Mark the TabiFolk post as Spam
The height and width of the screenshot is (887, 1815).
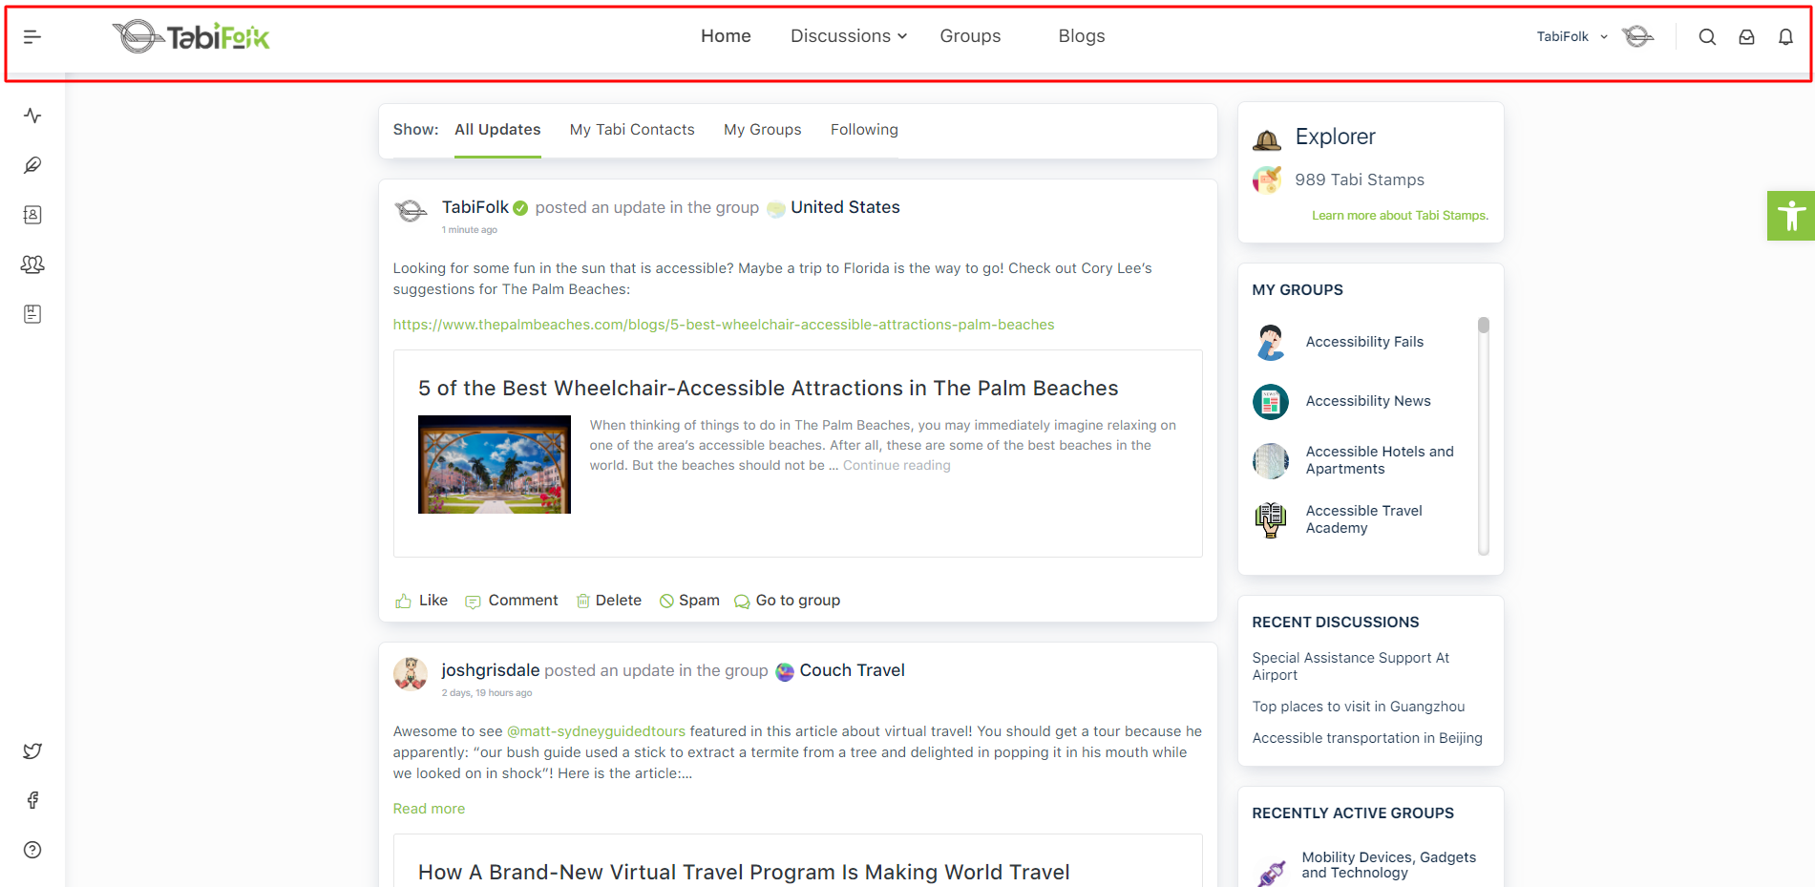(x=689, y=601)
